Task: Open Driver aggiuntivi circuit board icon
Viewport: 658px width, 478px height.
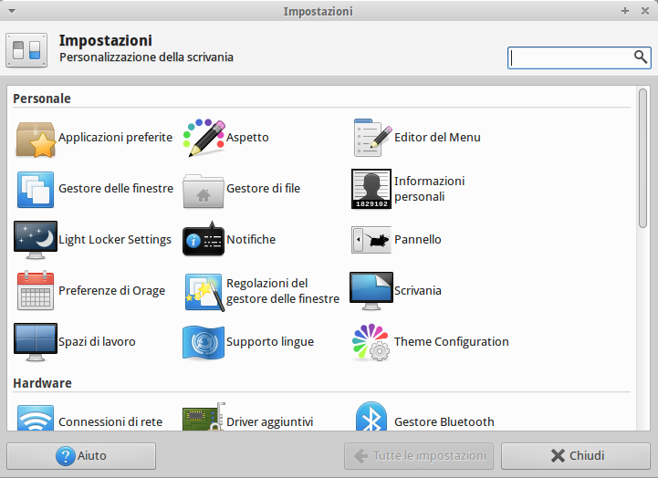Action: pyautogui.click(x=204, y=417)
